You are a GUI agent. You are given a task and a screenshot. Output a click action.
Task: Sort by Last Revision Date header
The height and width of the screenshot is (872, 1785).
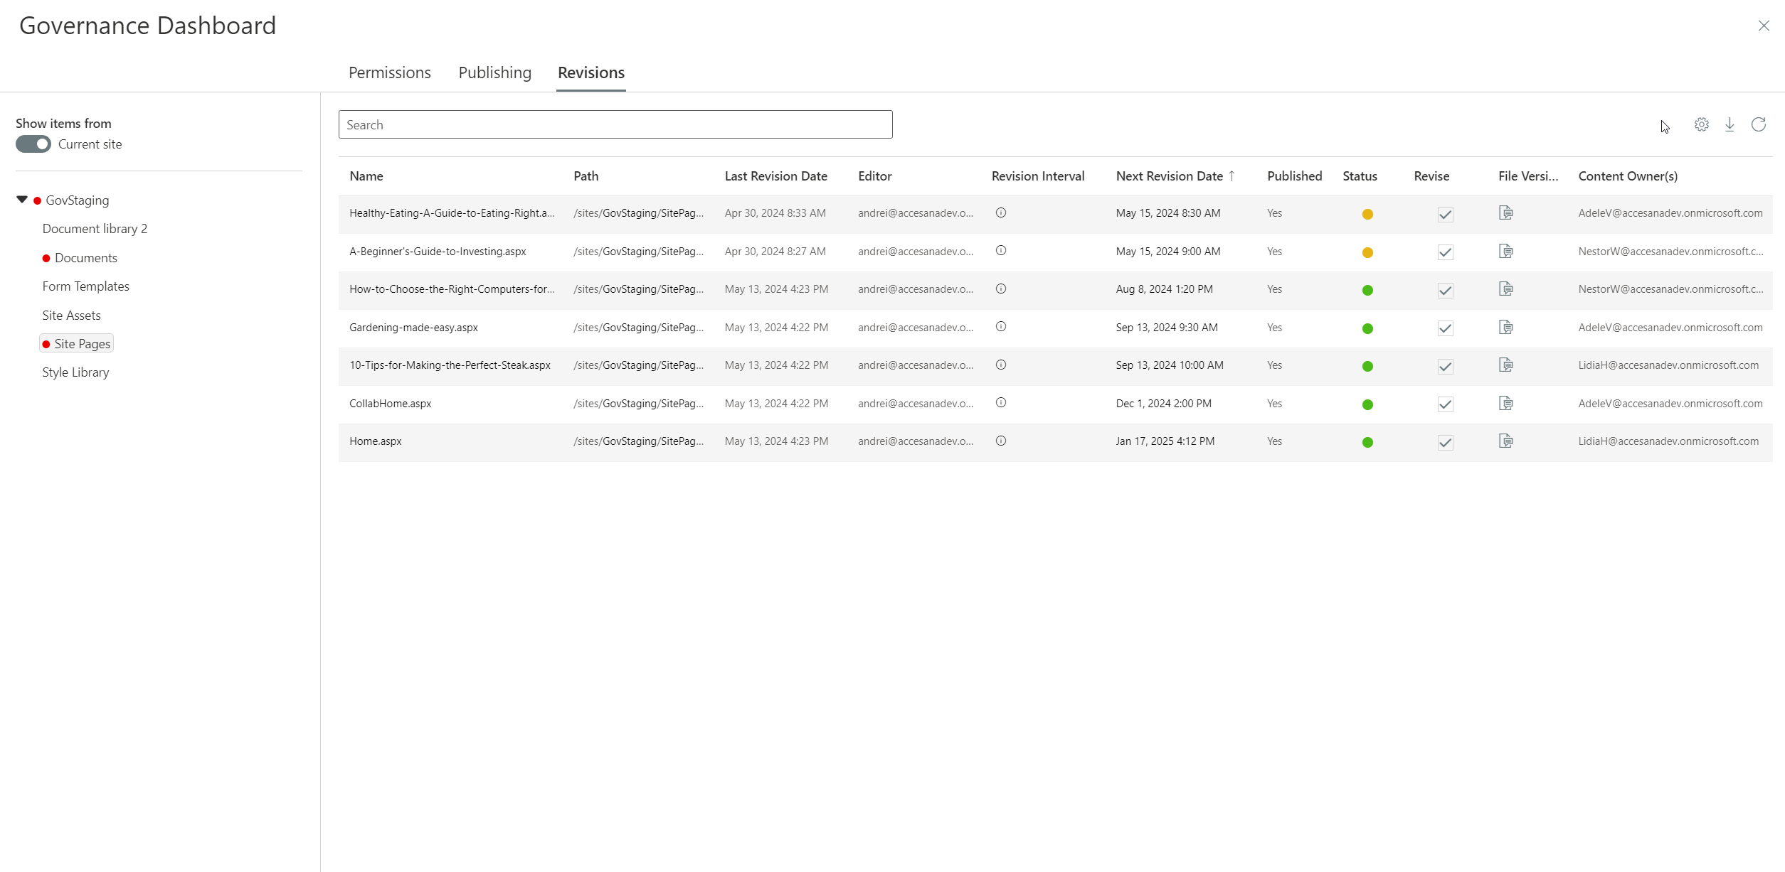775,176
